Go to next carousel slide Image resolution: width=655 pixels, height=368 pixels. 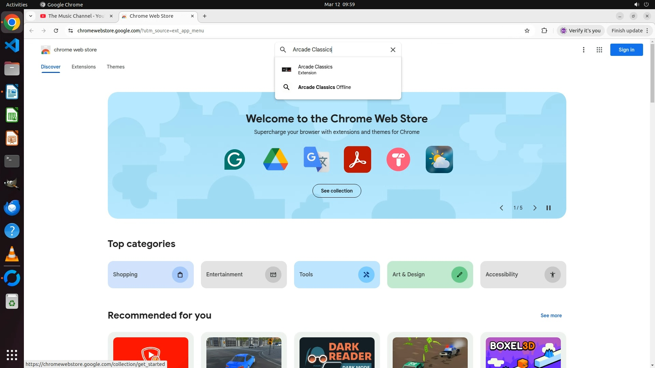pyautogui.click(x=535, y=208)
